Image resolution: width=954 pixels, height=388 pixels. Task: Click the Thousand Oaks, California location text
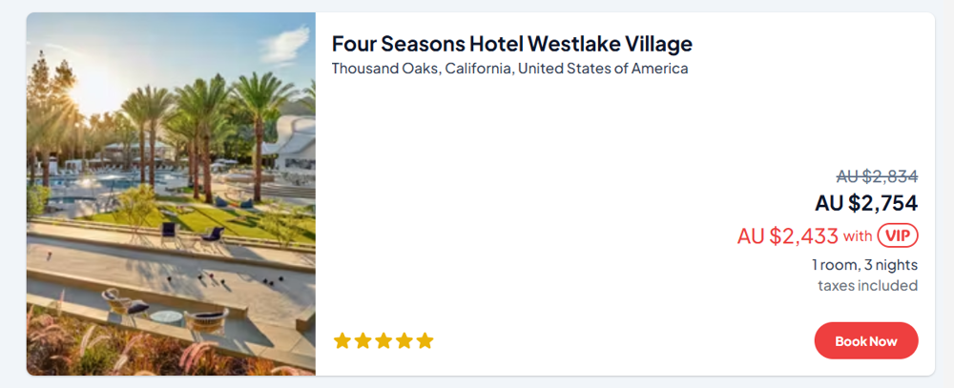(x=509, y=69)
